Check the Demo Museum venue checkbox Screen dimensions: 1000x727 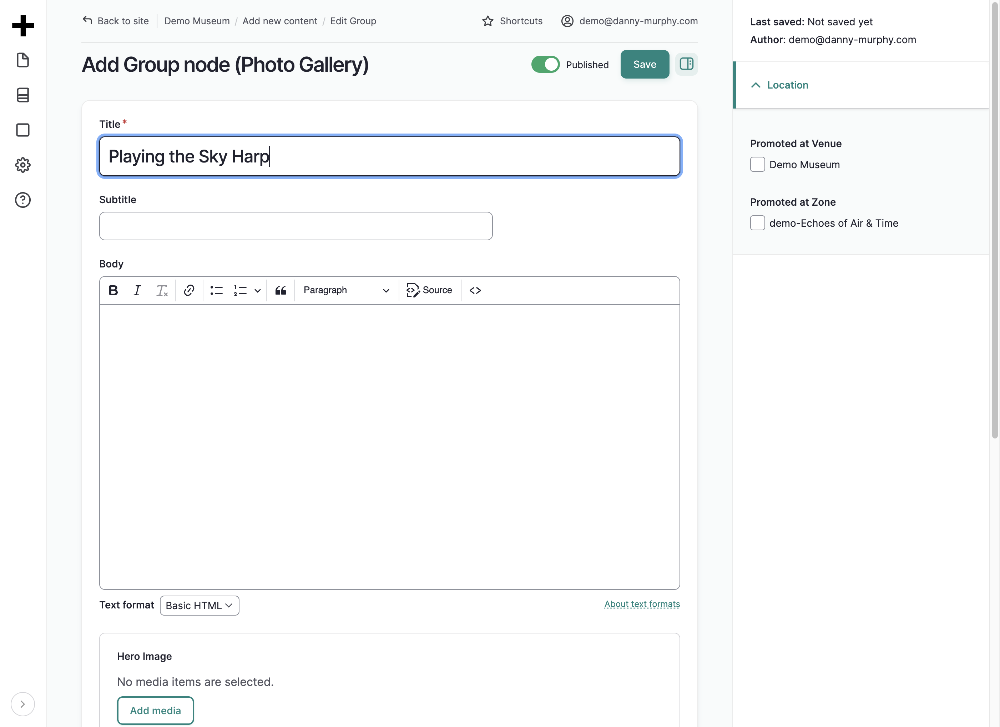758,165
